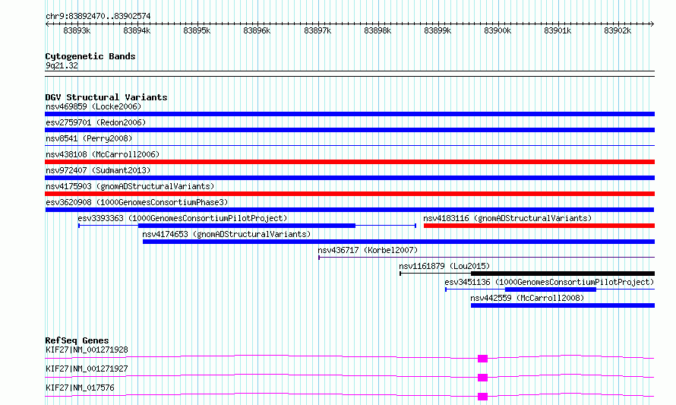Viewport: 676px width, 405px height.
Task: Open the nsv442559 (McCarroll2008) label
Action: click(527, 298)
